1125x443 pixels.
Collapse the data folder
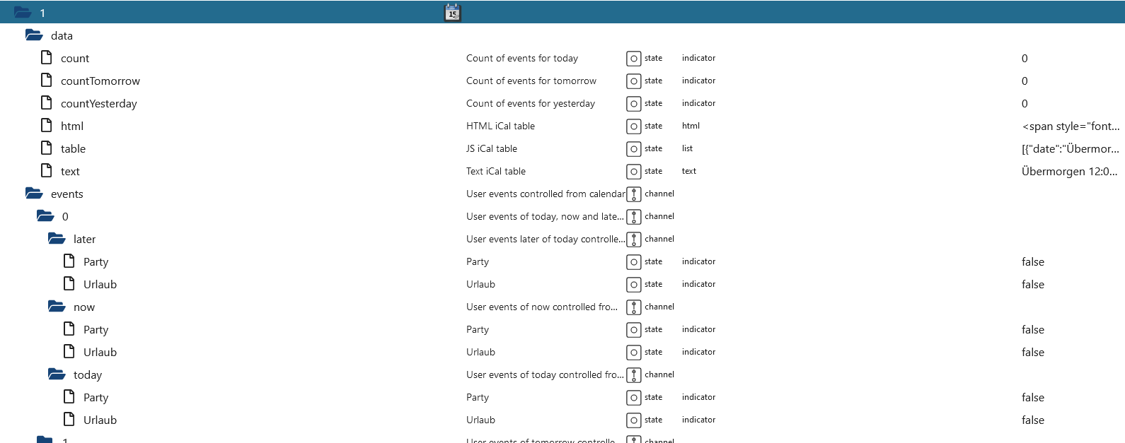pyautogui.click(x=34, y=35)
